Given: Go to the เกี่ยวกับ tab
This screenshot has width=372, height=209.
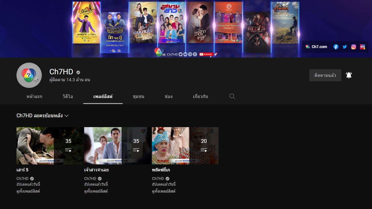Looking at the screenshot, I should [200, 96].
